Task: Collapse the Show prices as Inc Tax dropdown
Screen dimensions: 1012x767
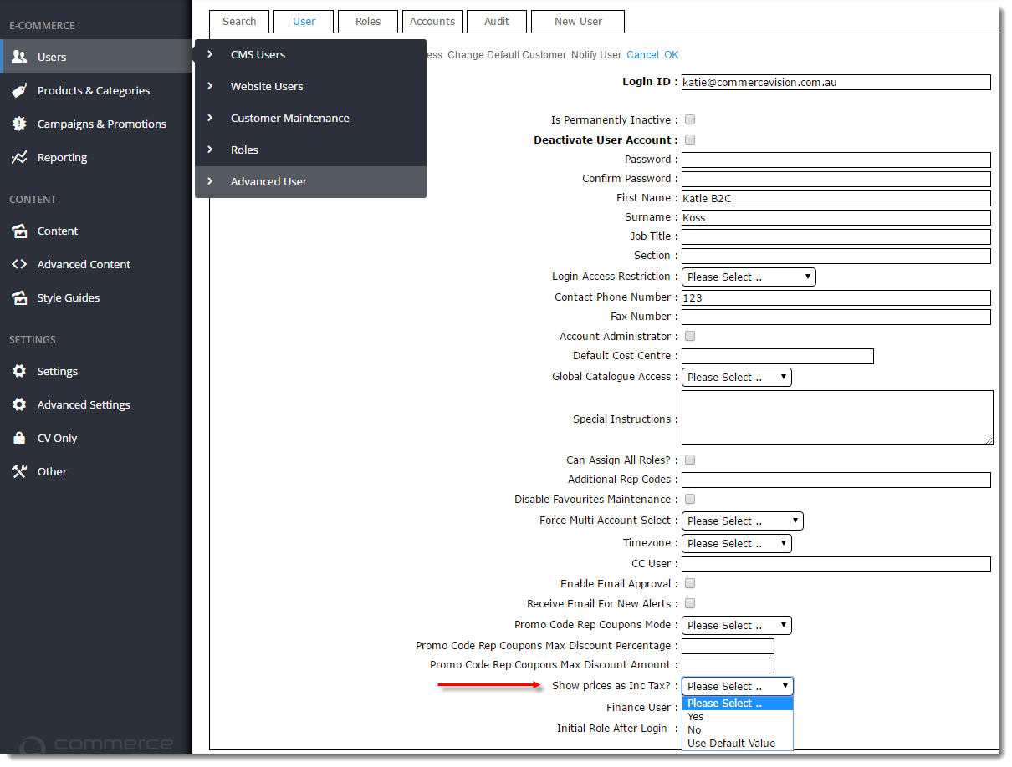Action: click(738, 686)
